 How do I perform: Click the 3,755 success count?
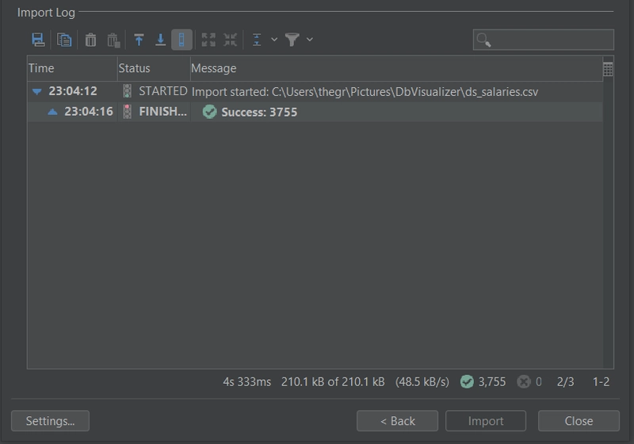point(491,381)
